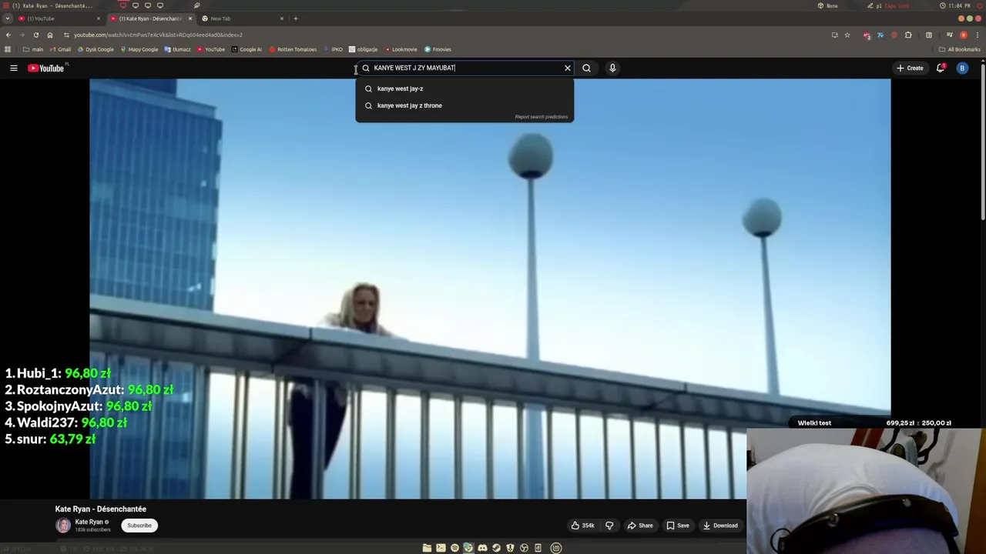Open the YouTube account avatar menu
Screen dimensions: 986x554
click(x=961, y=68)
